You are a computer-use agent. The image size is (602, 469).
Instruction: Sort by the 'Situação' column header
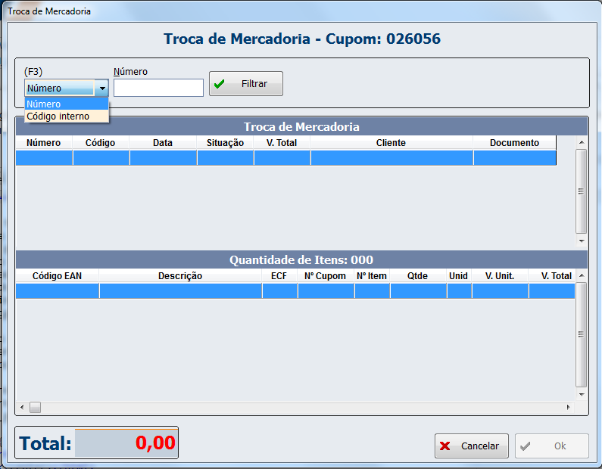coord(225,142)
